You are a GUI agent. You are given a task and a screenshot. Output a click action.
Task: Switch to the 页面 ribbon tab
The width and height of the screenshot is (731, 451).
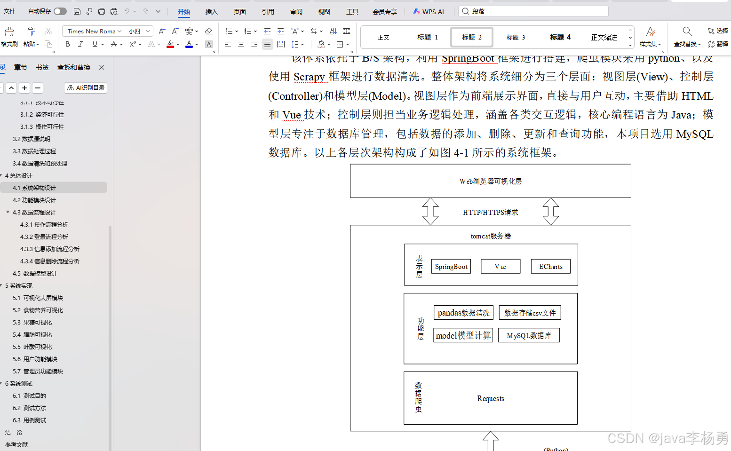pyautogui.click(x=240, y=12)
